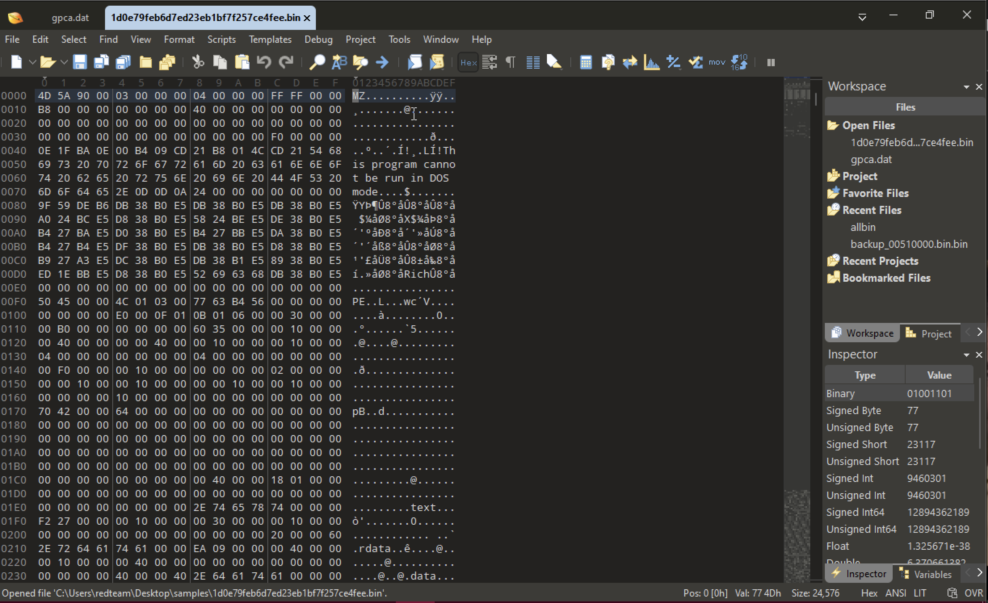This screenshot has width=988, height=603.
Task: Click the highlighter marker icon
Action: (554, 63)
